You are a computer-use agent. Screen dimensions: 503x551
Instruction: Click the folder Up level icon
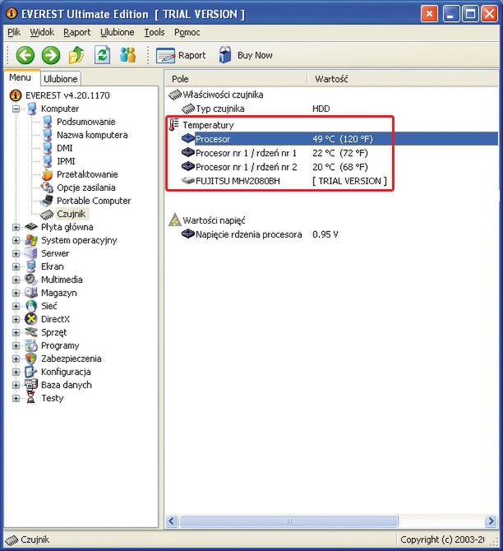(x=76, y=55)
